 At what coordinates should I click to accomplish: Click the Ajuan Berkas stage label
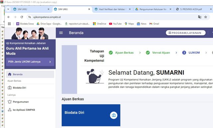click(124, 53)
